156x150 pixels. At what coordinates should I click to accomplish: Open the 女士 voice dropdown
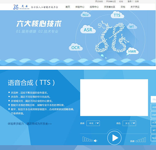[129, 123]
